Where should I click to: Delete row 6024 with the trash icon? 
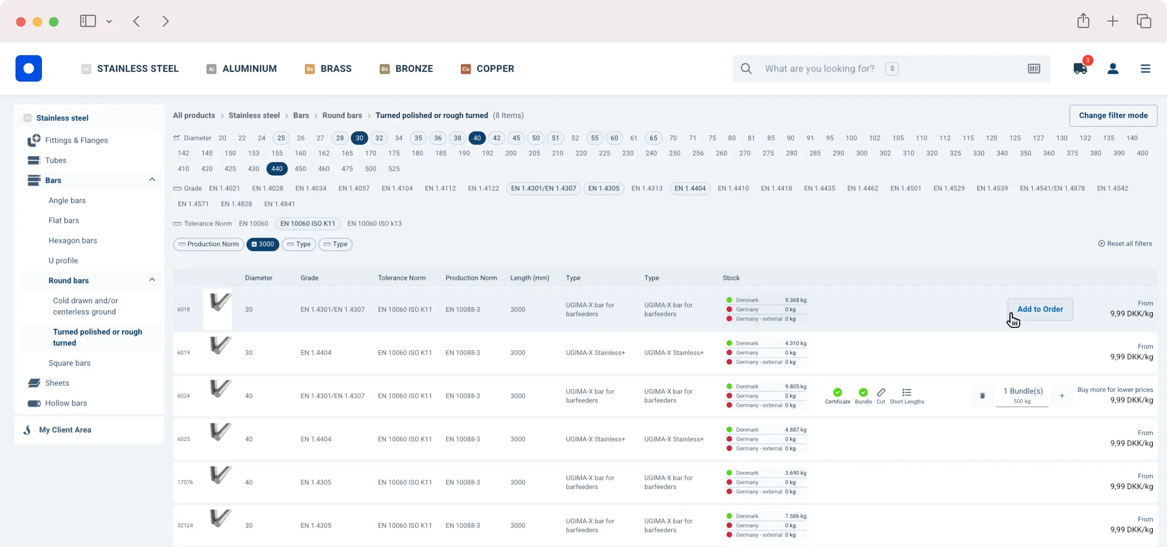pos(982,396)
